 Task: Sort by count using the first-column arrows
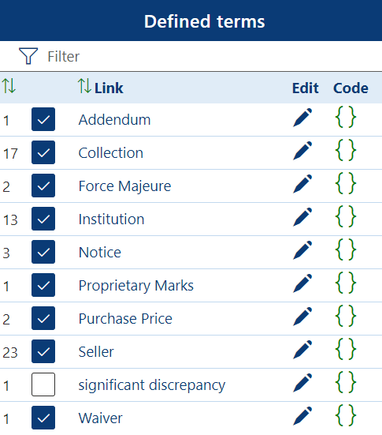click(9, 86)
